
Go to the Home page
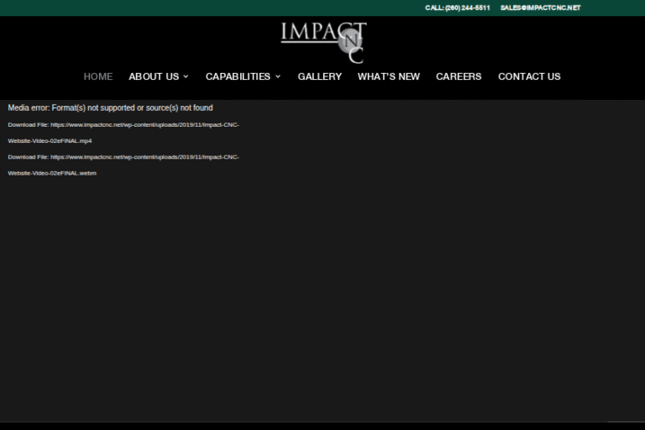click(97, 76)
